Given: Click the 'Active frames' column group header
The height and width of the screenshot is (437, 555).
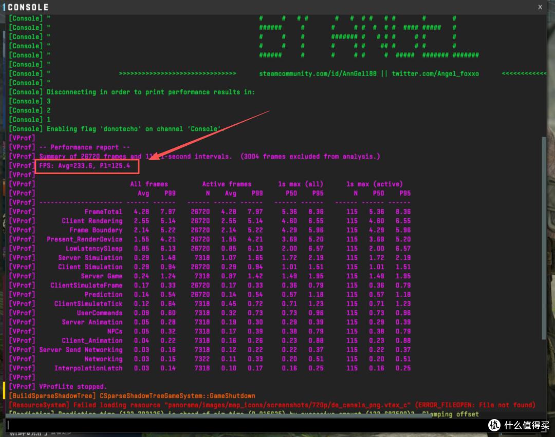Looking at the screenshot, I should 227,184.
